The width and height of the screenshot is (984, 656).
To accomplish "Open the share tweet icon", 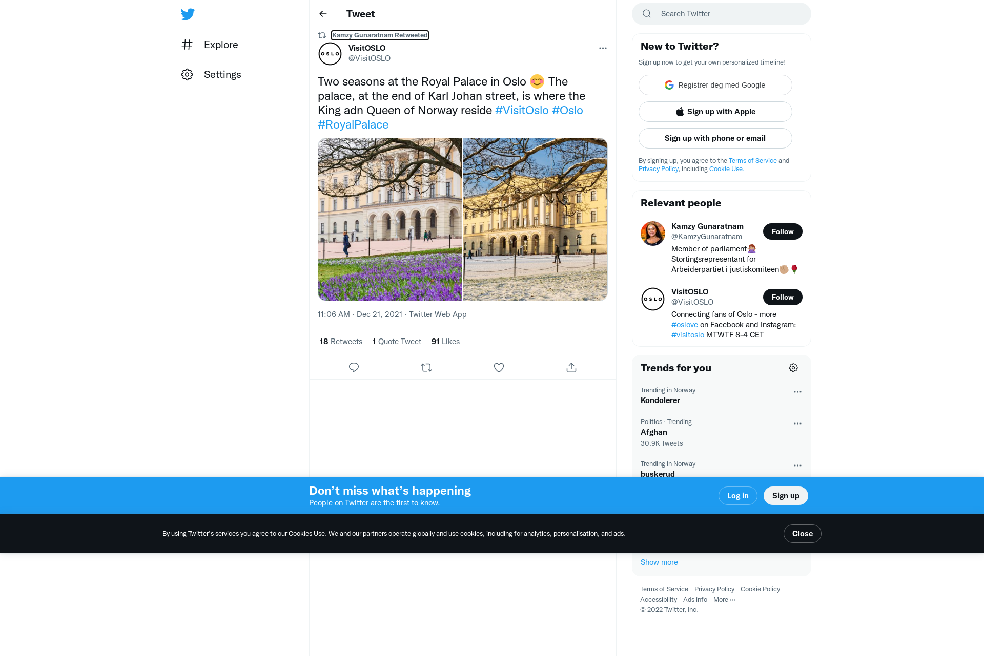I will (571, 368).
